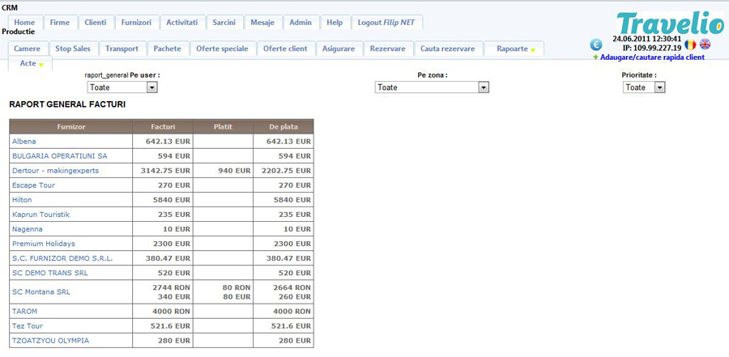Open supplier SC Montana SRL
729x357 pixels.
41,292
